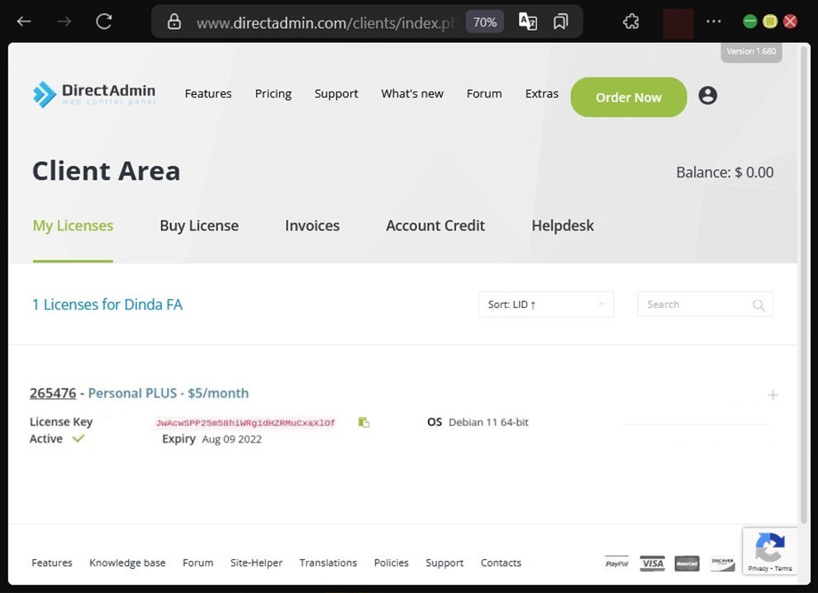Click the Version 1.680 badge
This screenshot has height=593, width=818.
751,51
